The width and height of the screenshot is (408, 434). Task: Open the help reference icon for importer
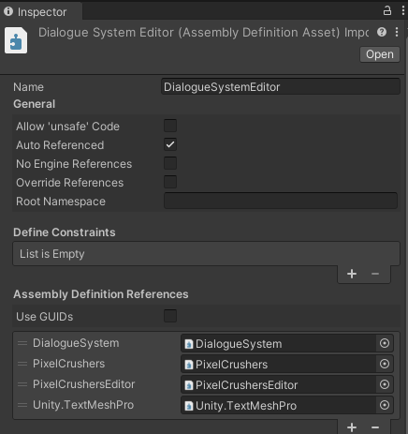(382, 32)
